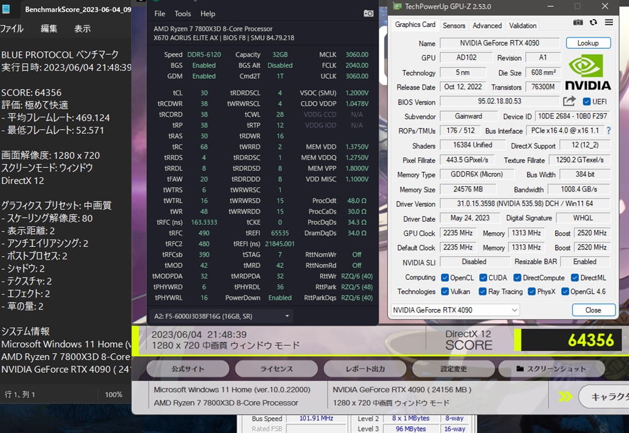The image size is (629, 433).
Task: Click the Notepad tab BenchmarkScore_2023-06-04
Action: pyautogui.click(x=78, y=9)
